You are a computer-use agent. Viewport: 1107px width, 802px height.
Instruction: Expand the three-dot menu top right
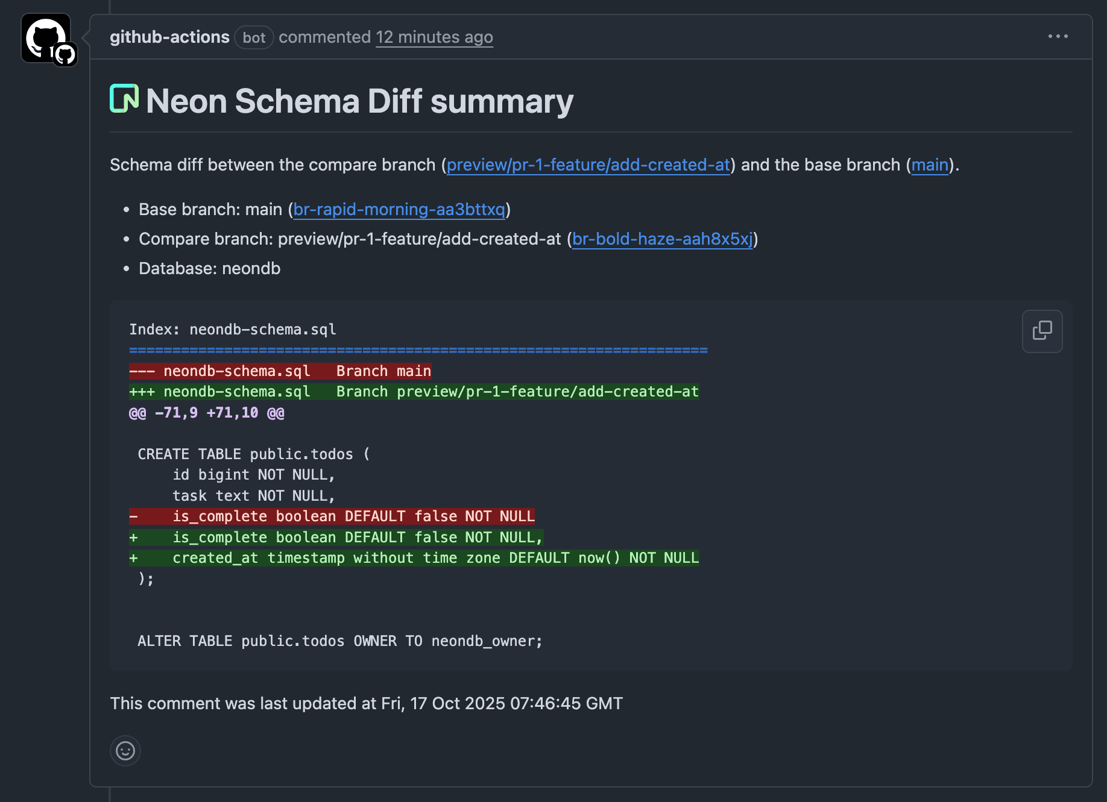(x=1058, y=36)
